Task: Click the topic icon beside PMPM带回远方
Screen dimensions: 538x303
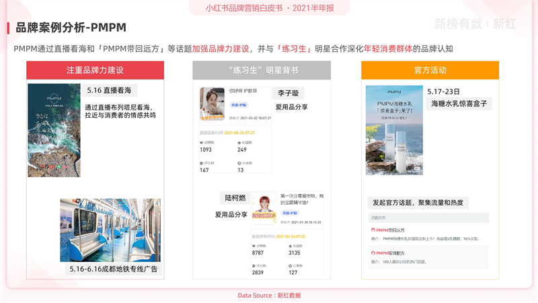Action: (373, 230)
